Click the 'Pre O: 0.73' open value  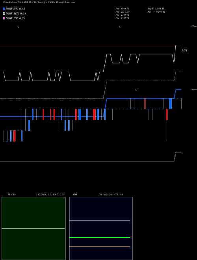click(x=123, y=9)
